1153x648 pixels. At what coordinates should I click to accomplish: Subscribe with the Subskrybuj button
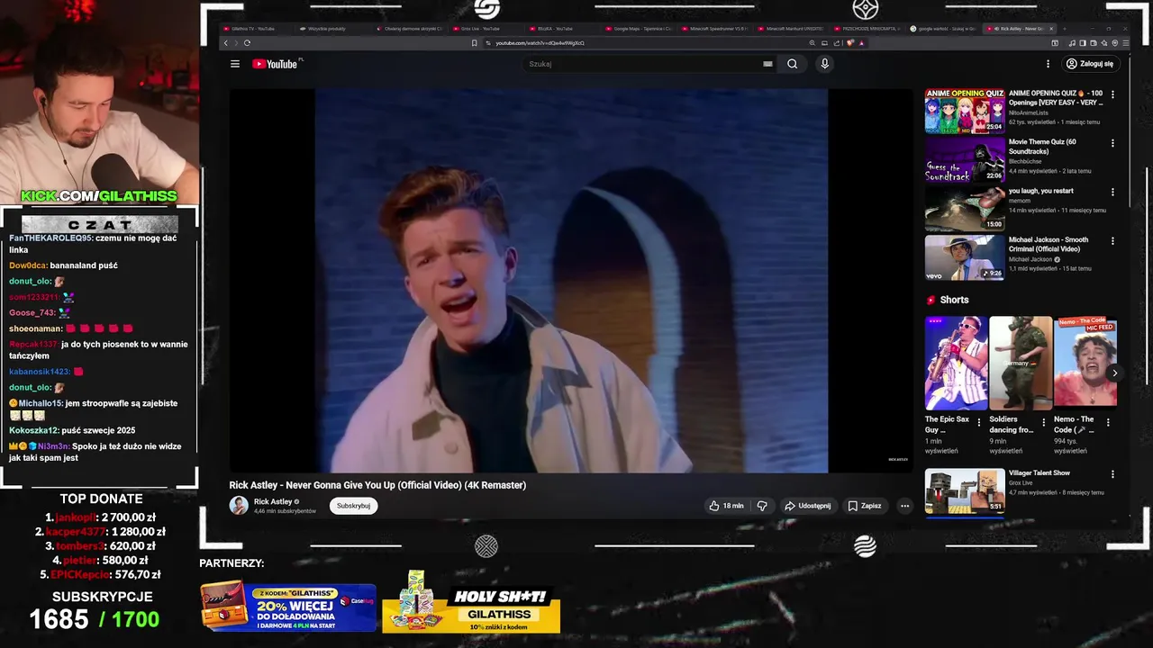(x=354, y=506)
